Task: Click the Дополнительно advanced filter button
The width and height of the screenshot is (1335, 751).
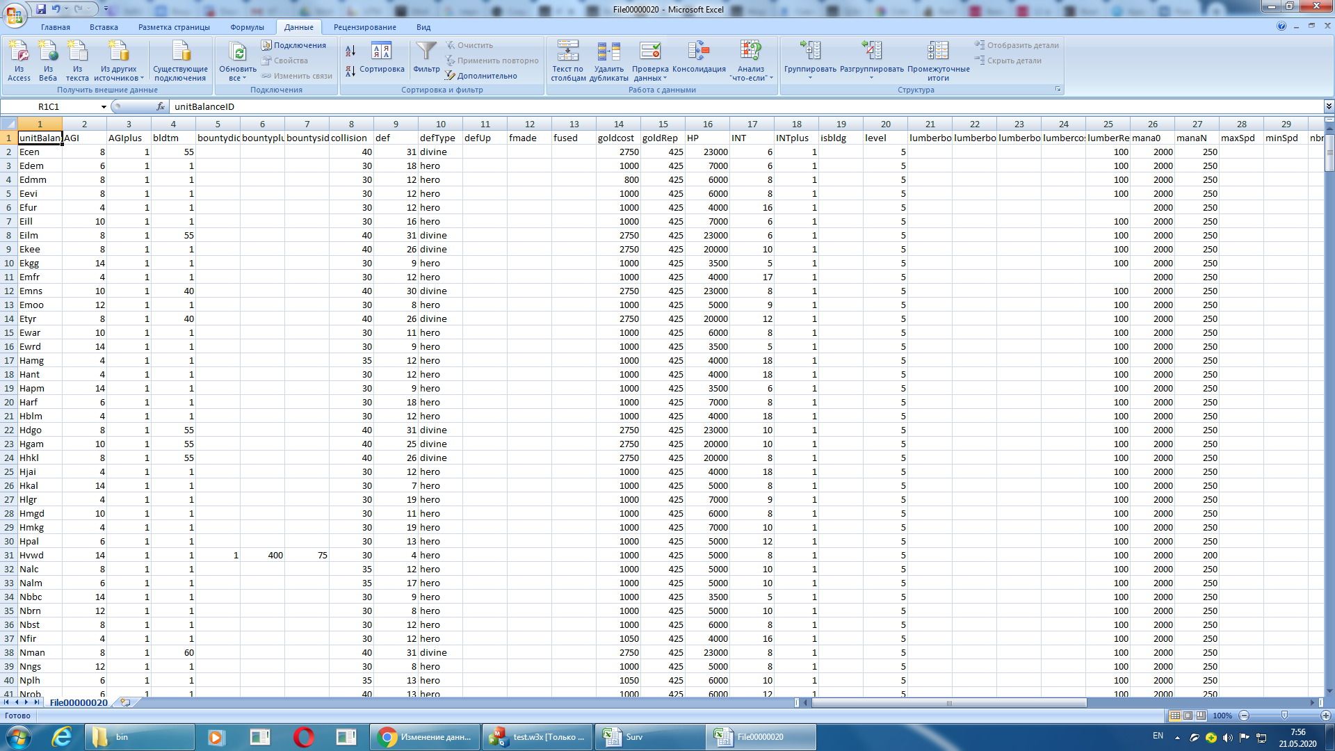Action: 481,76
